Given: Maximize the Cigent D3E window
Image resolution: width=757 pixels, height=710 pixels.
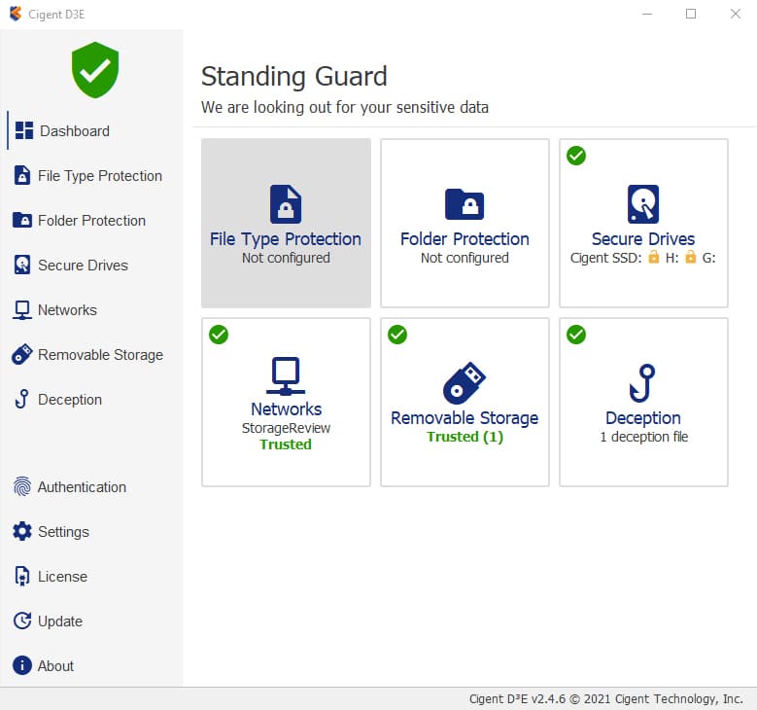Looking at the screenshot, I should 691,14.
